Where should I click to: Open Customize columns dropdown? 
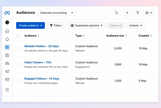click(x=87, y=25)
